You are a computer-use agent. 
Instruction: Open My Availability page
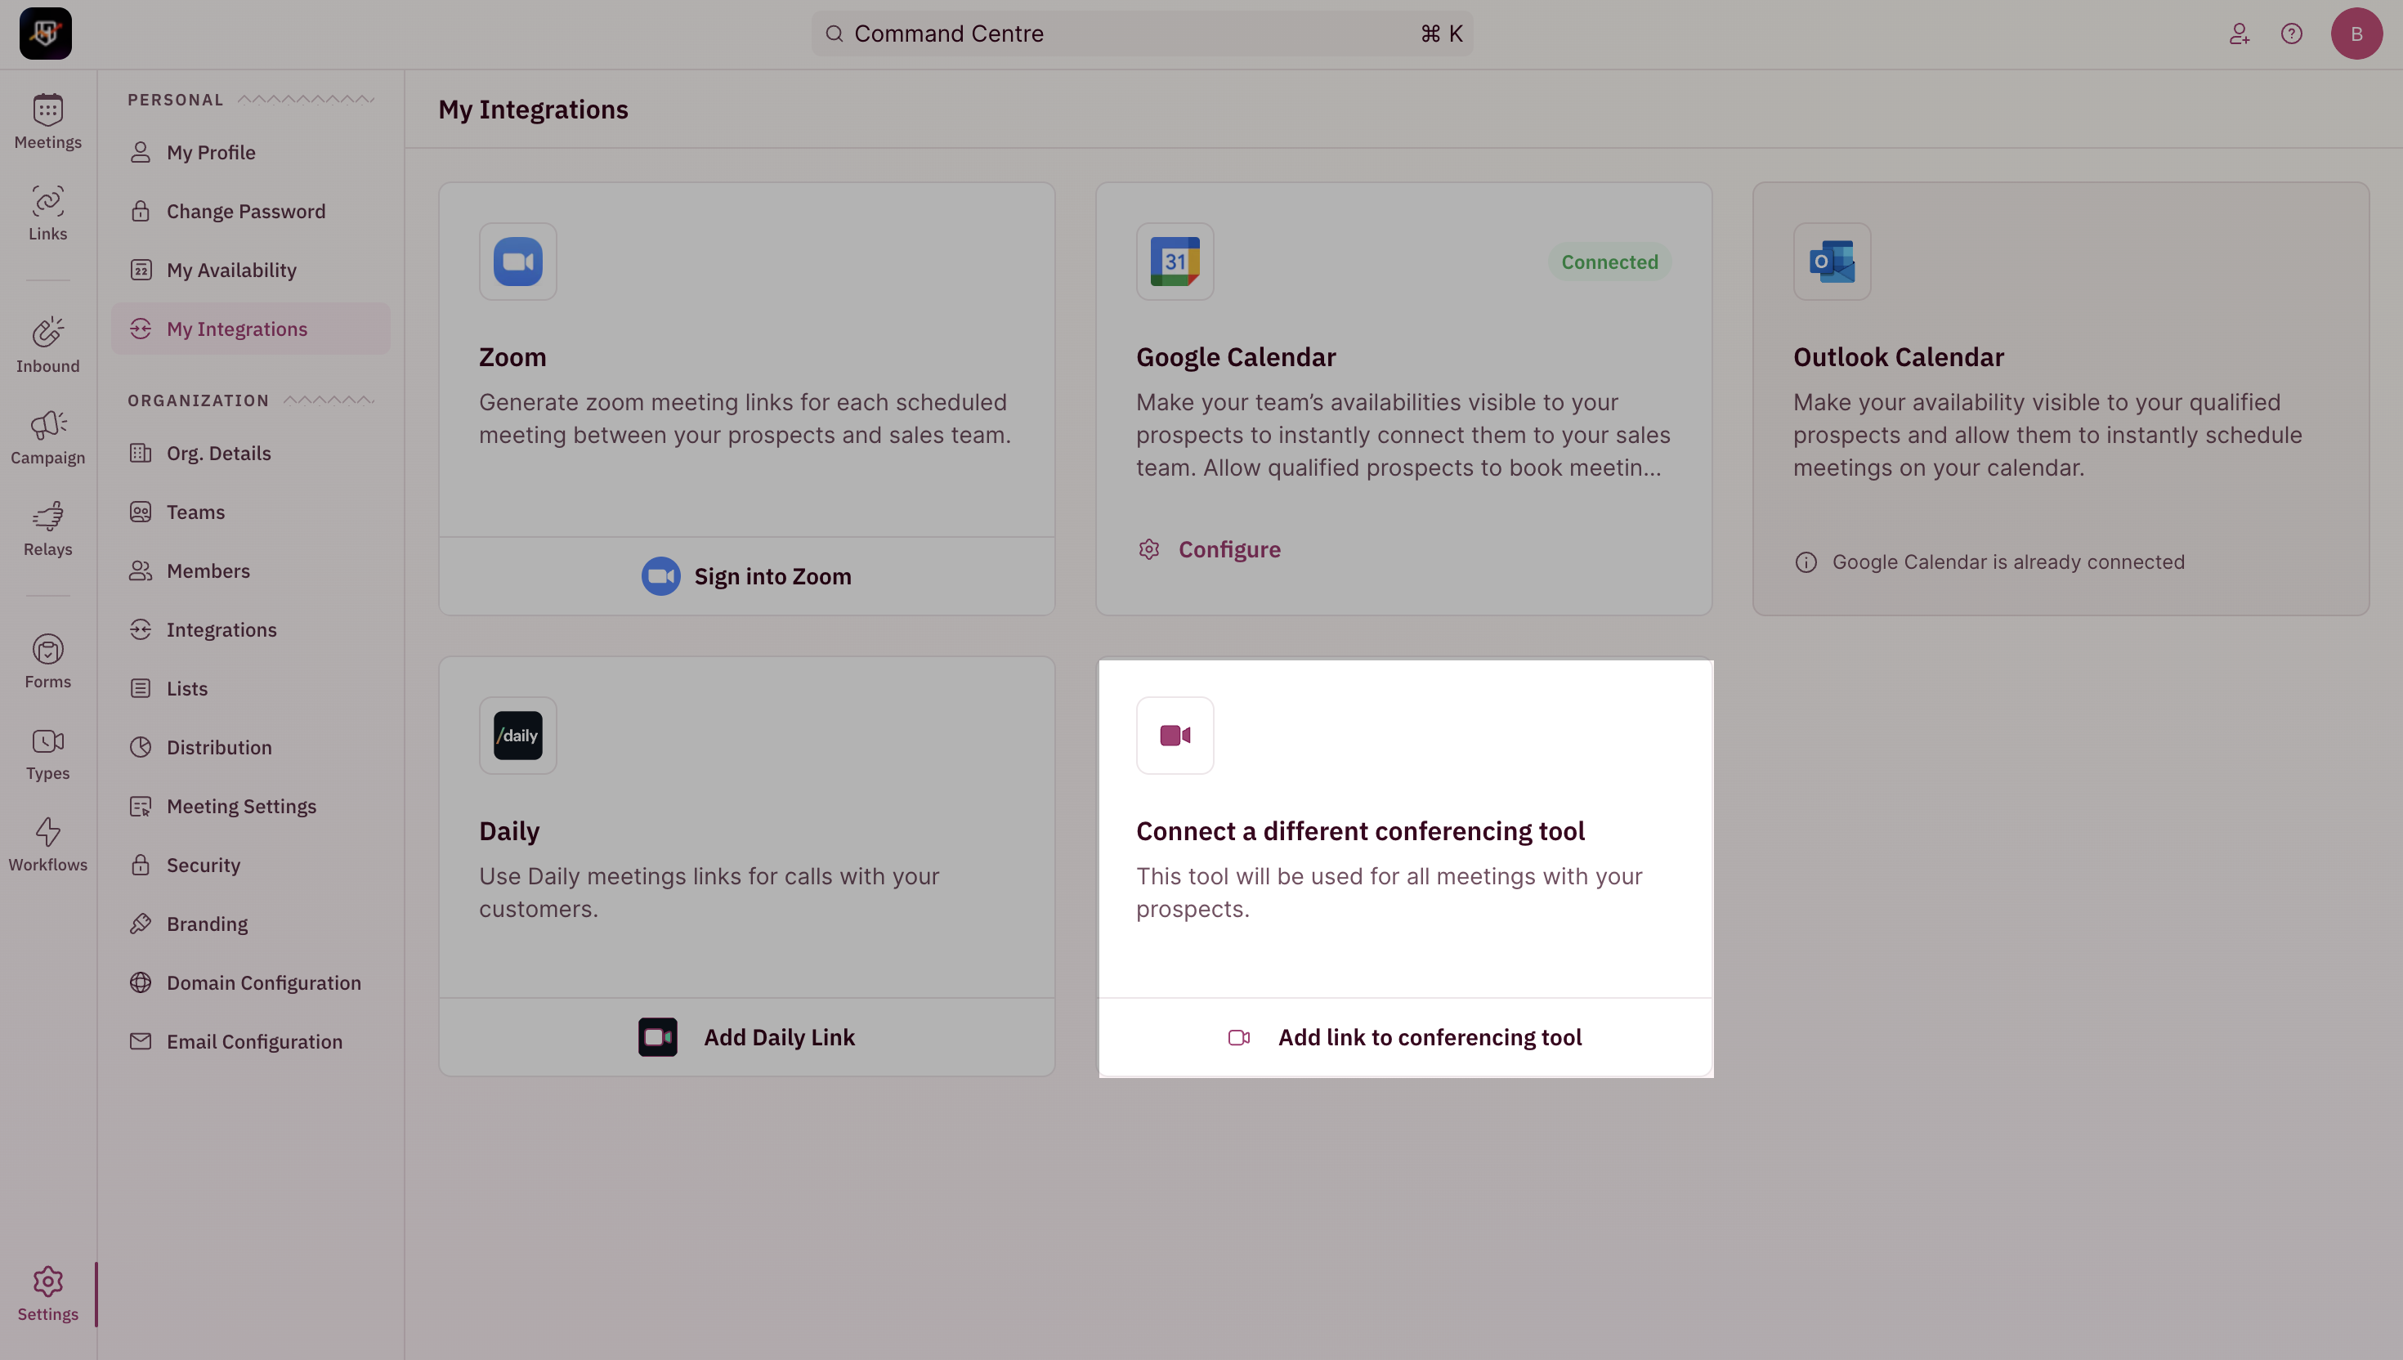(x=250, y=270)
